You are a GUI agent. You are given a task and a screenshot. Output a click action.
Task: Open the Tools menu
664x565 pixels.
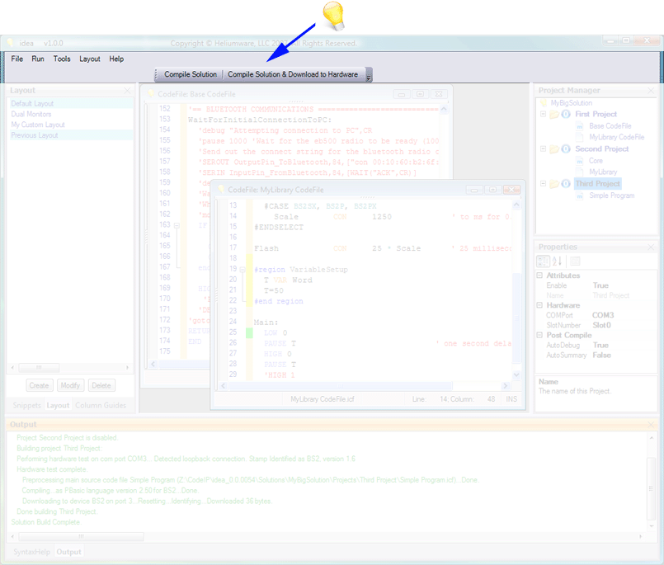tap(61, 59)
